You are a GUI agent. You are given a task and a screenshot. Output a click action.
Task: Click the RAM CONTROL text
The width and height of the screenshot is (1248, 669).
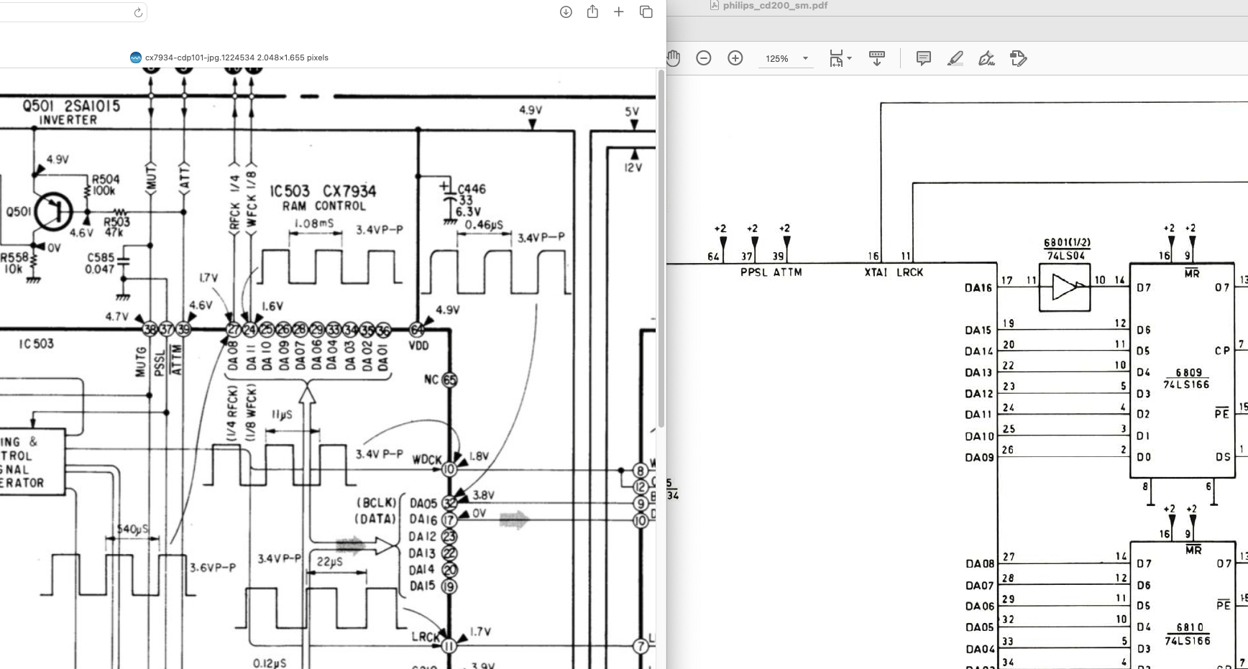pyautogui.click(x=324, y=206)
